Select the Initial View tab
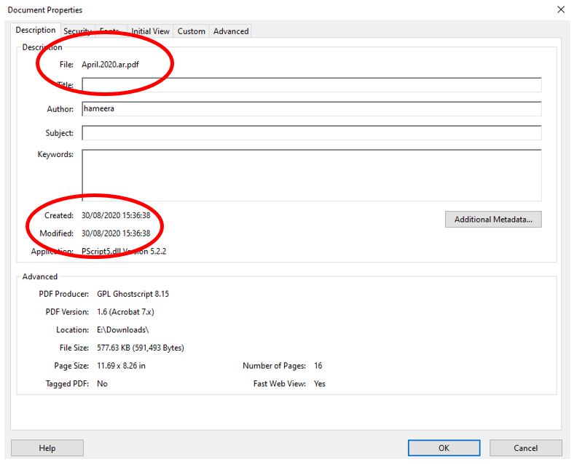Viewport: 574px width, 464px height. tap(150, 31)
